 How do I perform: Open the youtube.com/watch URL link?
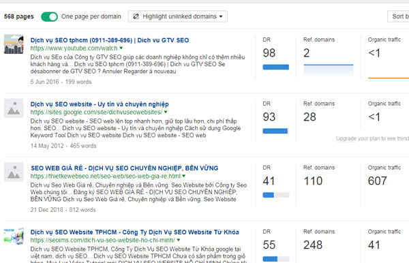(74, 48)
